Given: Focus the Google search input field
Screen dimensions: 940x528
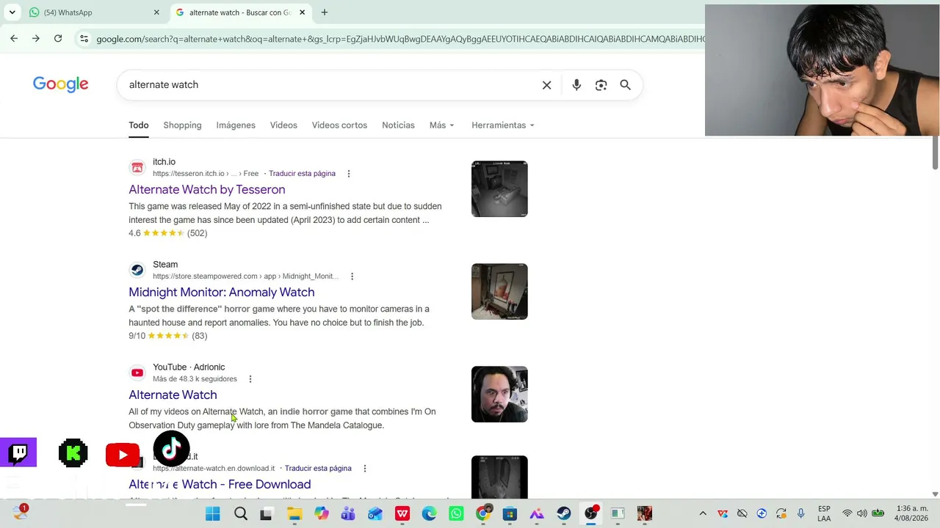Looking at the screenshot, I should click(x=330, y=85).
